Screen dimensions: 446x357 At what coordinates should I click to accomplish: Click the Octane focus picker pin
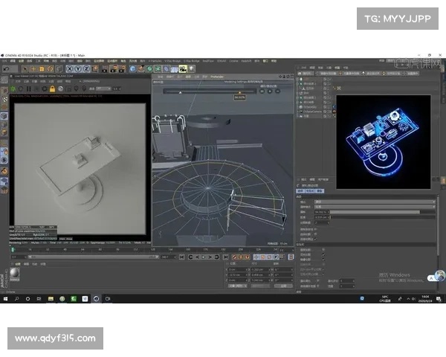tap(76, 89)
